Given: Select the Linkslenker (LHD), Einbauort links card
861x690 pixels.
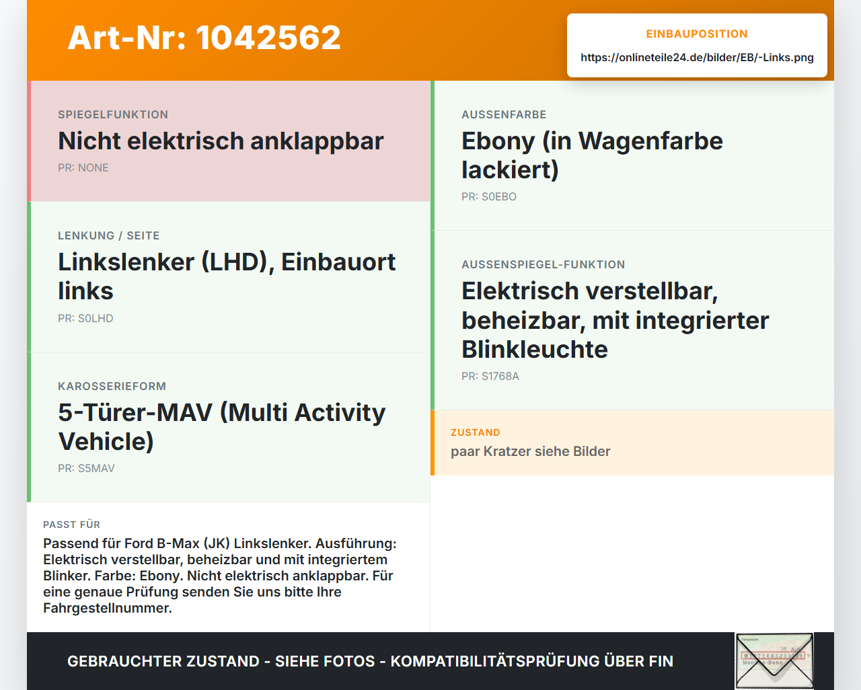Looking at the screenshot, I should (x=229, y=277).
